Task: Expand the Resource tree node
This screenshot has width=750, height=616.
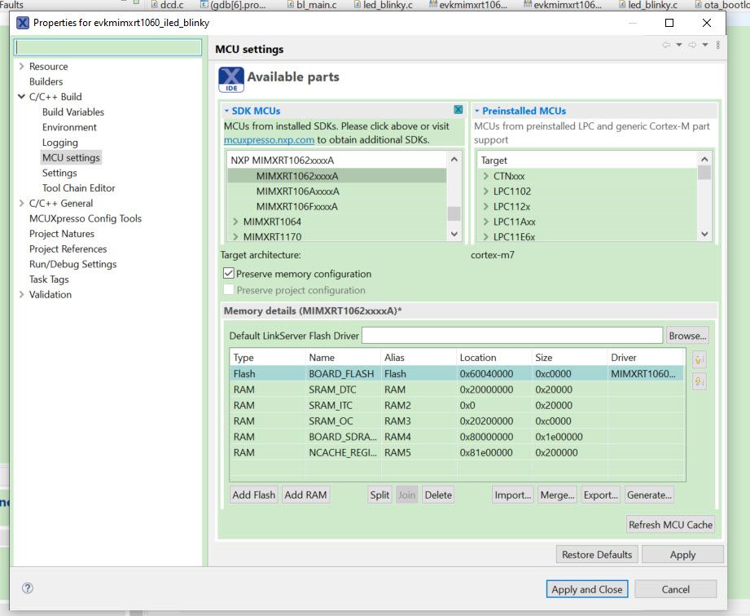Action: tap(21, 66)
